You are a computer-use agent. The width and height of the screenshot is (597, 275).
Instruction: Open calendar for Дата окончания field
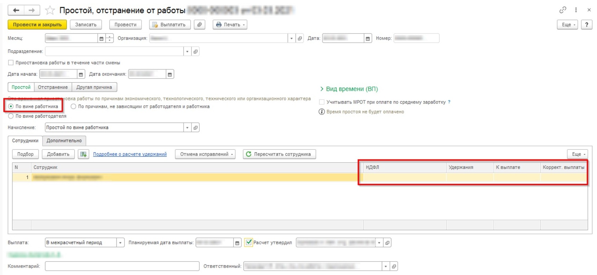tap(170, 74)
